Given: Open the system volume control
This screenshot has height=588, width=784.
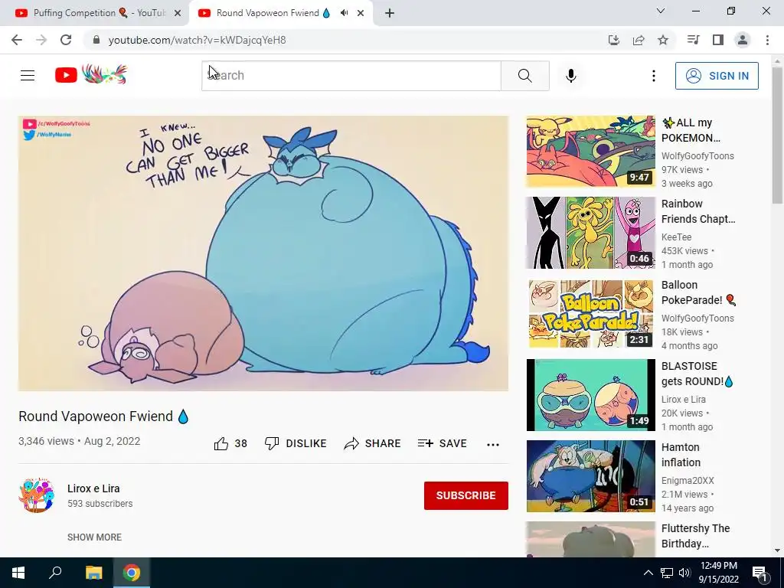Looking at the screenshot, I should (x=684, y=573).
